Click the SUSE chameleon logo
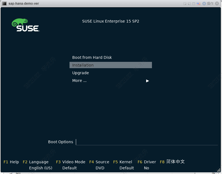This screenshot has width=222, height=174. (x=26, y=25)
